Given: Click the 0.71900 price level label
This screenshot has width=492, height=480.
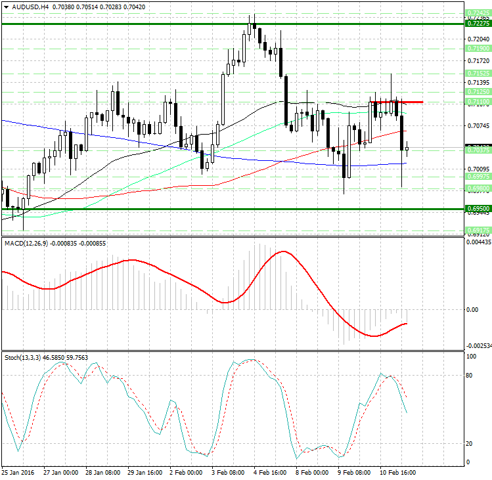Looking at the screenshot, I should click(x=477, y=49).
